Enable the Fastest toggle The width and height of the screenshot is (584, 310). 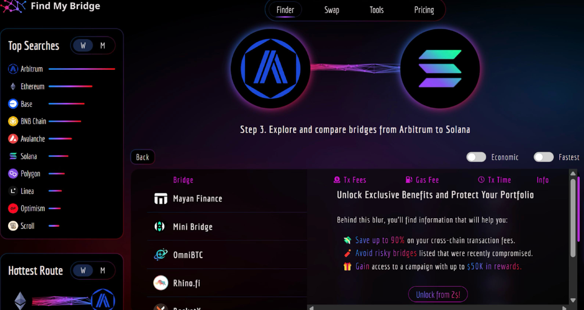pos(543,157)
